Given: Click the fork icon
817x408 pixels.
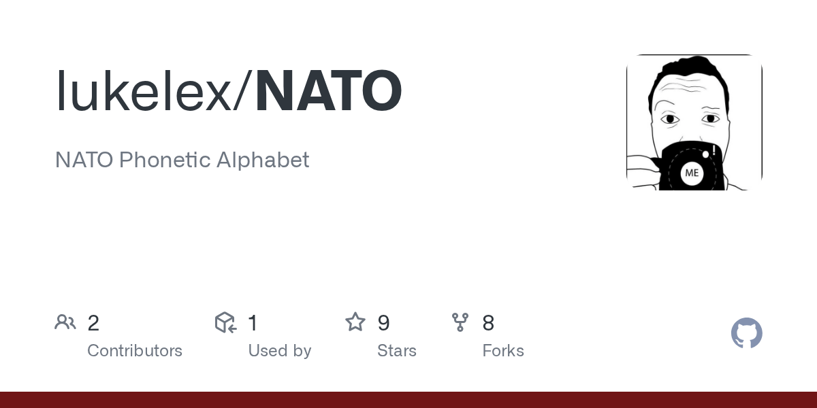Looking at the screenshot, I should pyautogui.click(x=460, y=322).
